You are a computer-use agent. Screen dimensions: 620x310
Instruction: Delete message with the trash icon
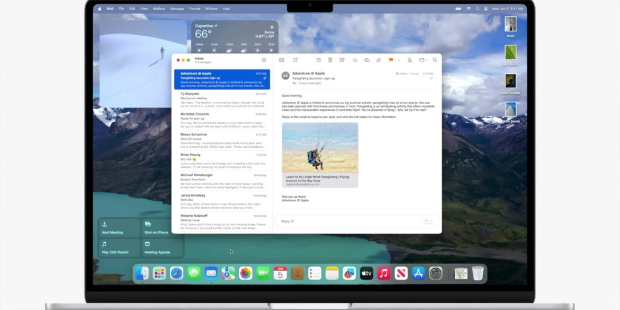point(330,60)
